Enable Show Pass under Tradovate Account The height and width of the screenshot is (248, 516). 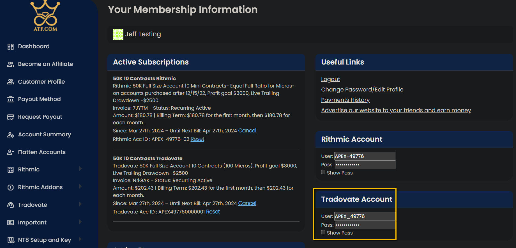pos(323,232)
